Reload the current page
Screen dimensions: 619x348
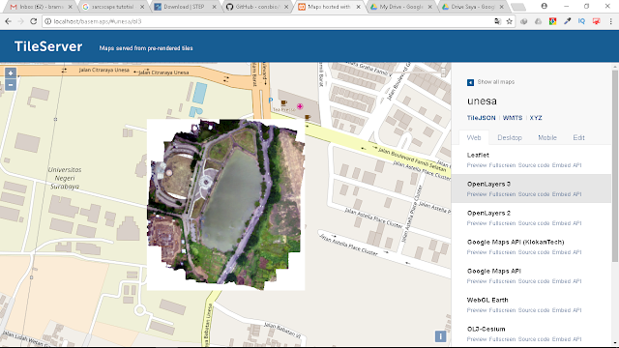(x=34, y=21)
